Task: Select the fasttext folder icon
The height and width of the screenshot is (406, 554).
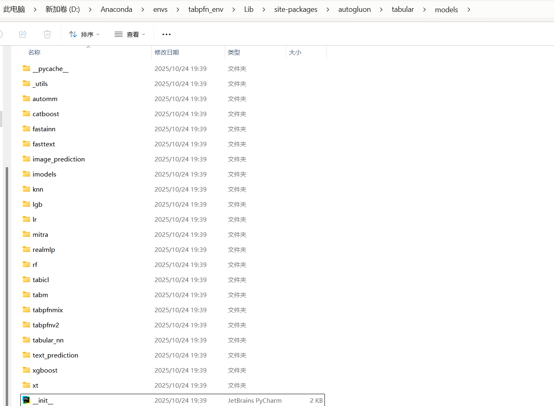Action: (x=26, y=143)
